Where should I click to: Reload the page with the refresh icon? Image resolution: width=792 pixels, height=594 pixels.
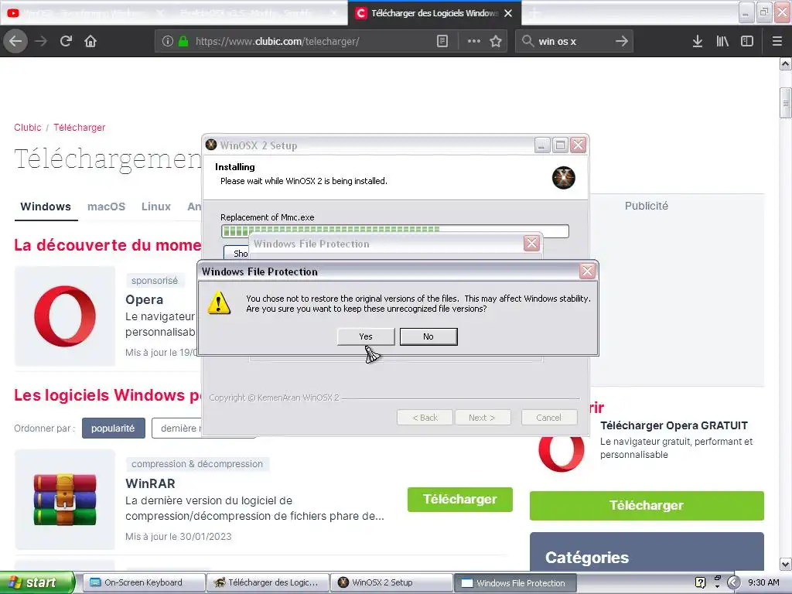pos(66,41)
